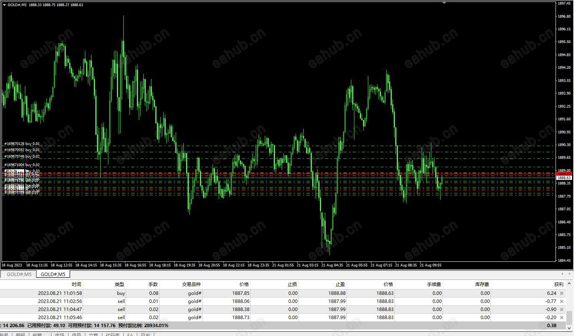The image size is (574, 336).
Task: Click the #169870128 buy 0.01 order label
Action: coord(22,144)
